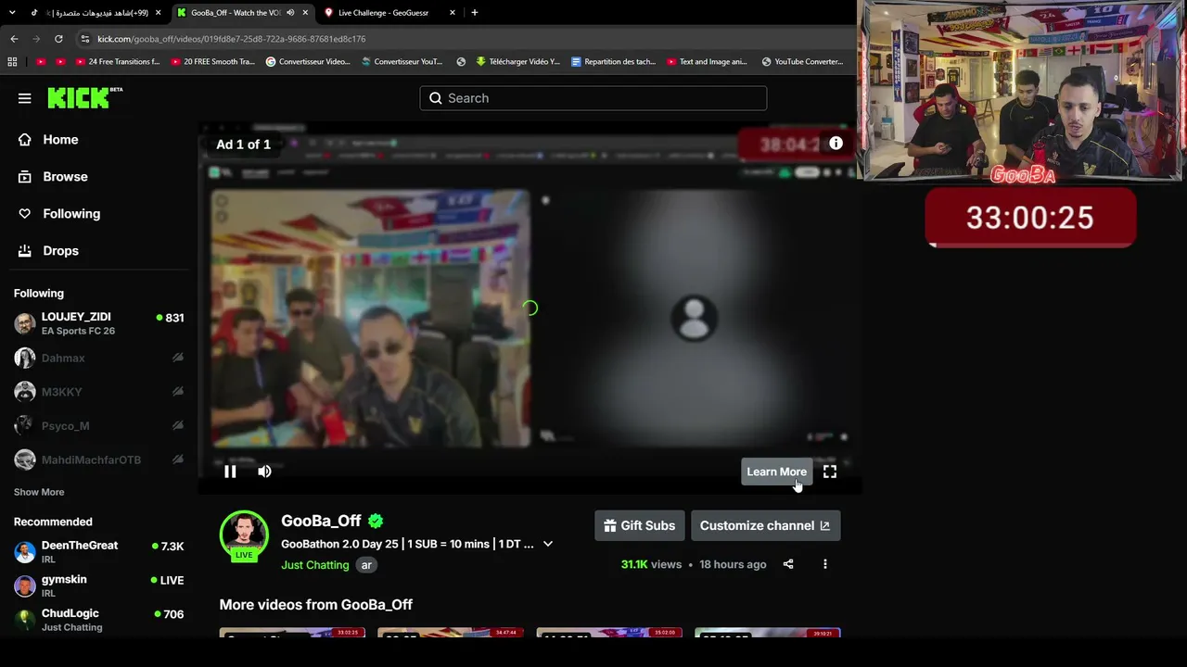The width and height of the screenshot is (1187, 667).
Task: Open the globe bookmark icon
Action: [461, 62]
